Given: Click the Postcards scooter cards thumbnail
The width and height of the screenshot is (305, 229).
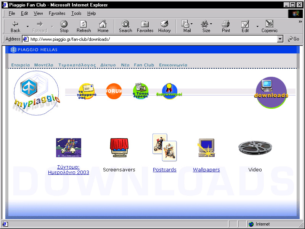Looking at the screenshot, I should (165, 147).
